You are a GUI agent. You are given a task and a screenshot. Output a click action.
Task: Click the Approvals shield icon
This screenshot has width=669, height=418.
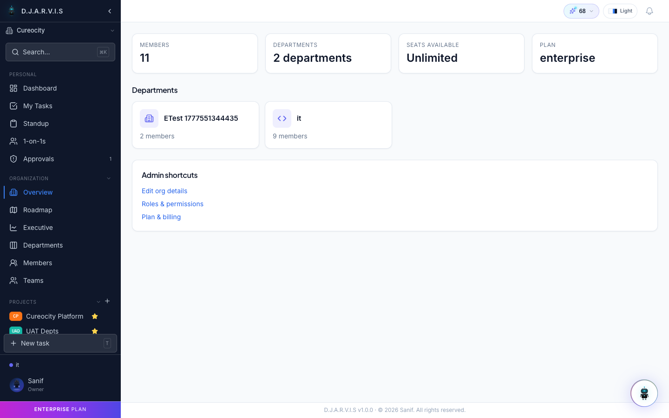(13, 159)
